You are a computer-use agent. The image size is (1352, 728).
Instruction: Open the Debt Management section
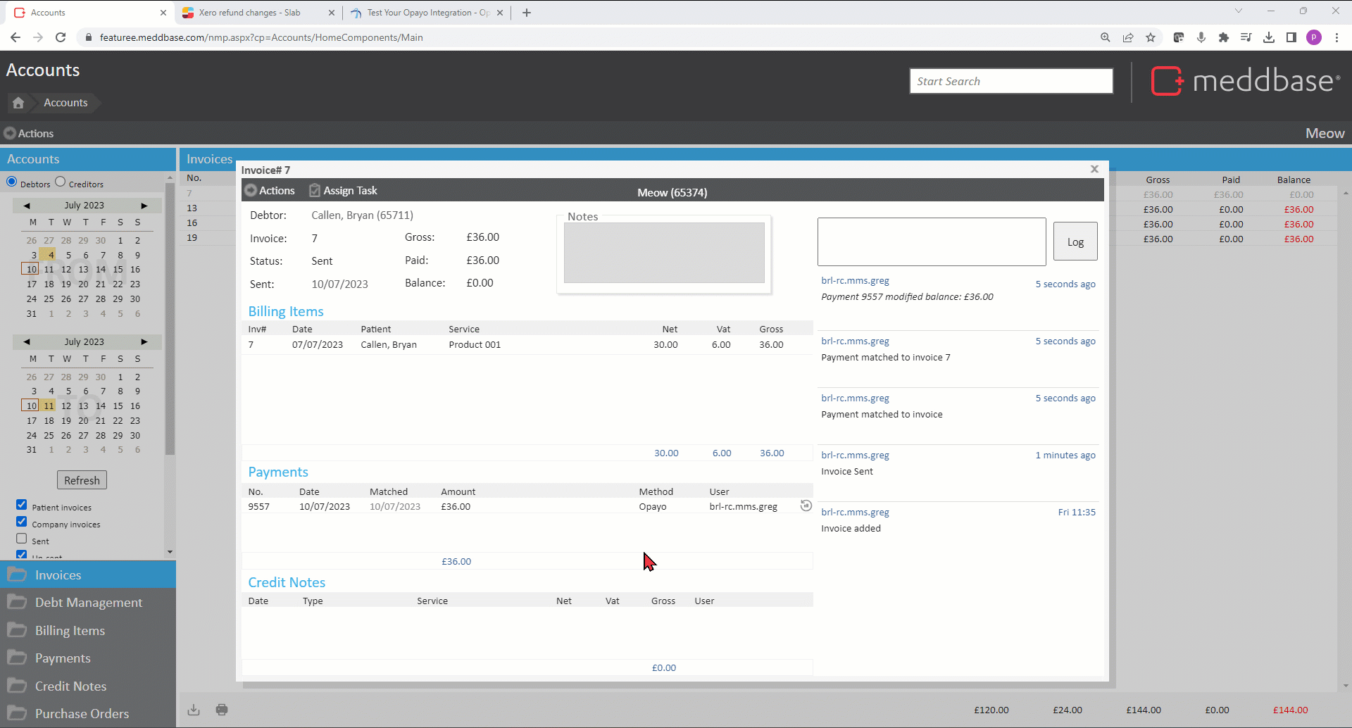tap(88, 603)
